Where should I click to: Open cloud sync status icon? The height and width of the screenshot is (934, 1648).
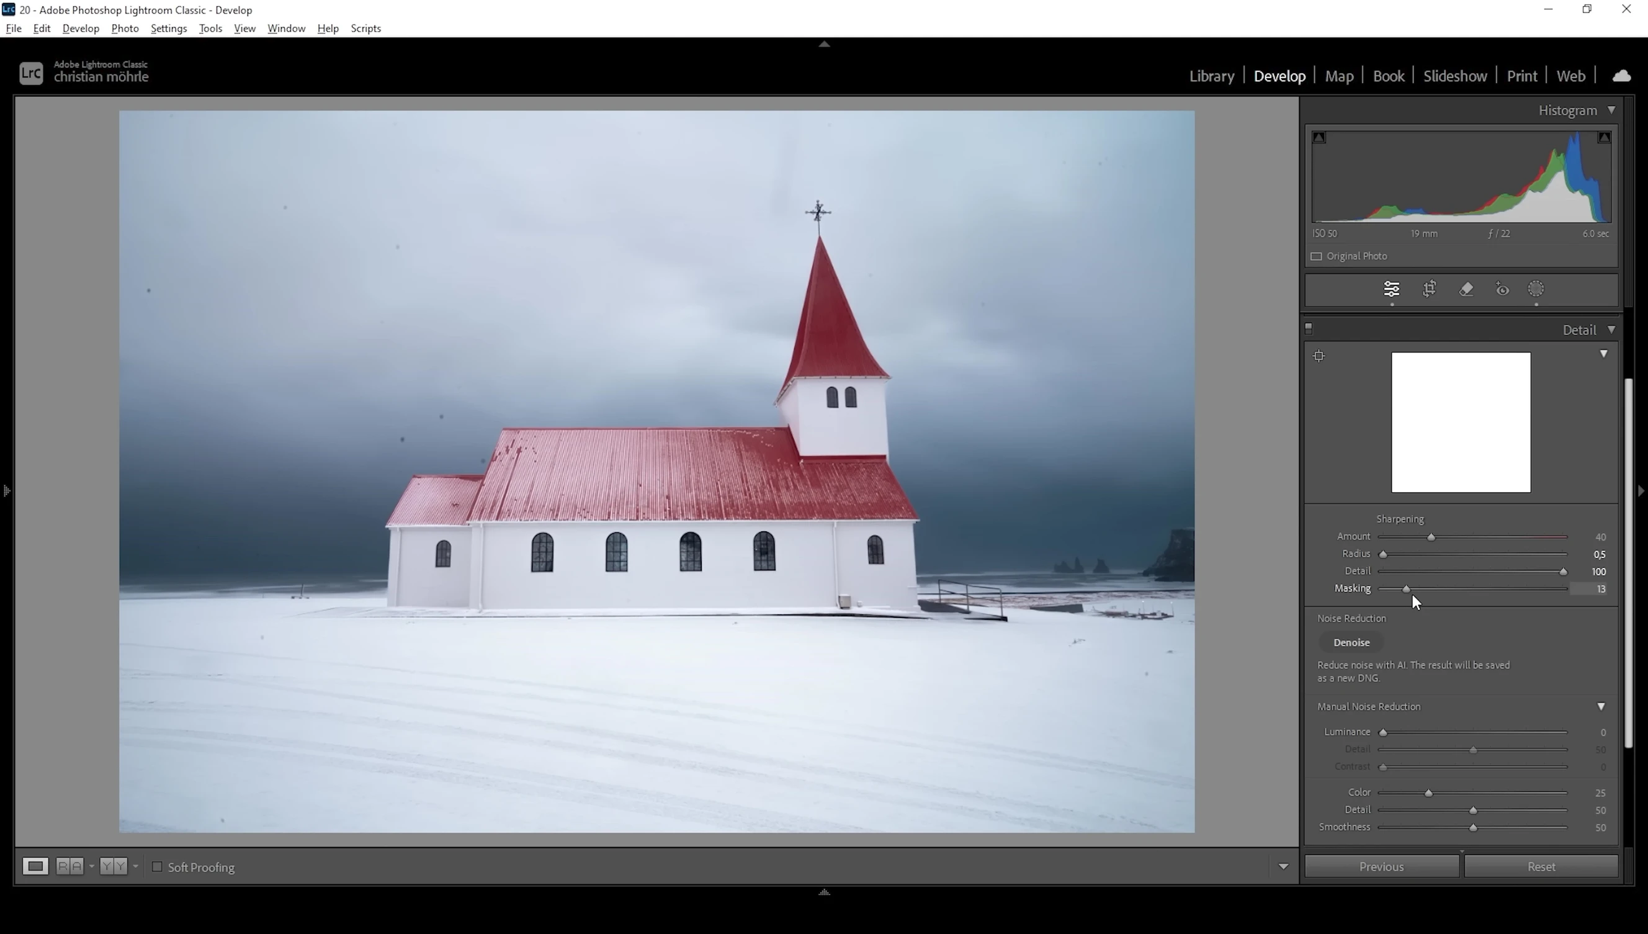pyautogui.click(x=1621, y=76)
